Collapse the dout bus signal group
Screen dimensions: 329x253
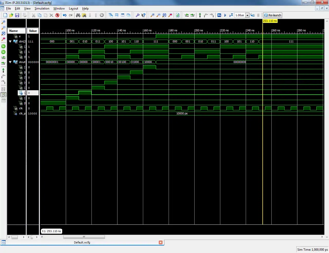point(10,62)
